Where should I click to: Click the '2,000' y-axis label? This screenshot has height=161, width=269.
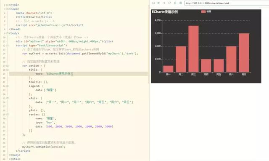click(x=158, y=46)
